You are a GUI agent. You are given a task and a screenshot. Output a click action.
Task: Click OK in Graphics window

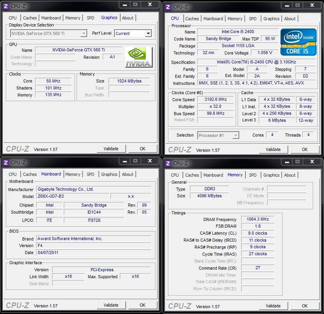[143, 149]
